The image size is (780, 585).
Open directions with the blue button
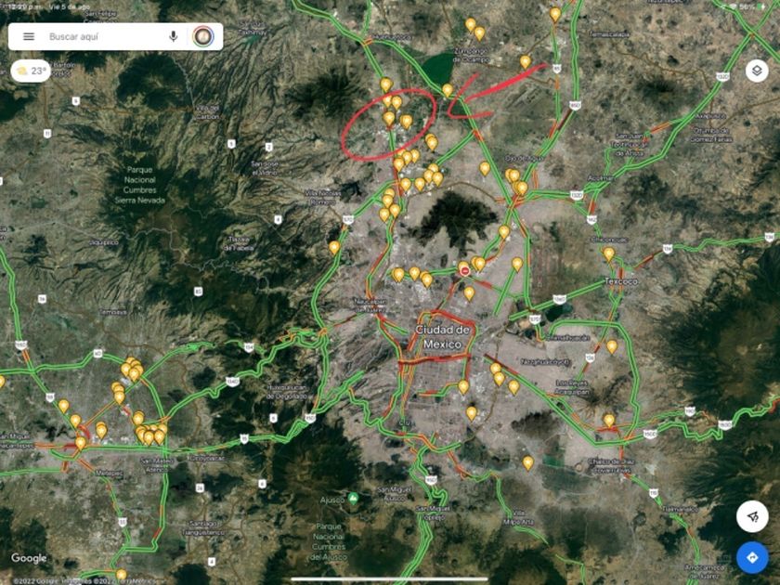pyautogui.click(x=752, y=557)
